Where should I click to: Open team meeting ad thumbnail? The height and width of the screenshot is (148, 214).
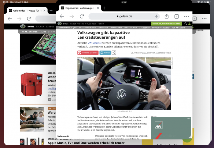[32, 119]
